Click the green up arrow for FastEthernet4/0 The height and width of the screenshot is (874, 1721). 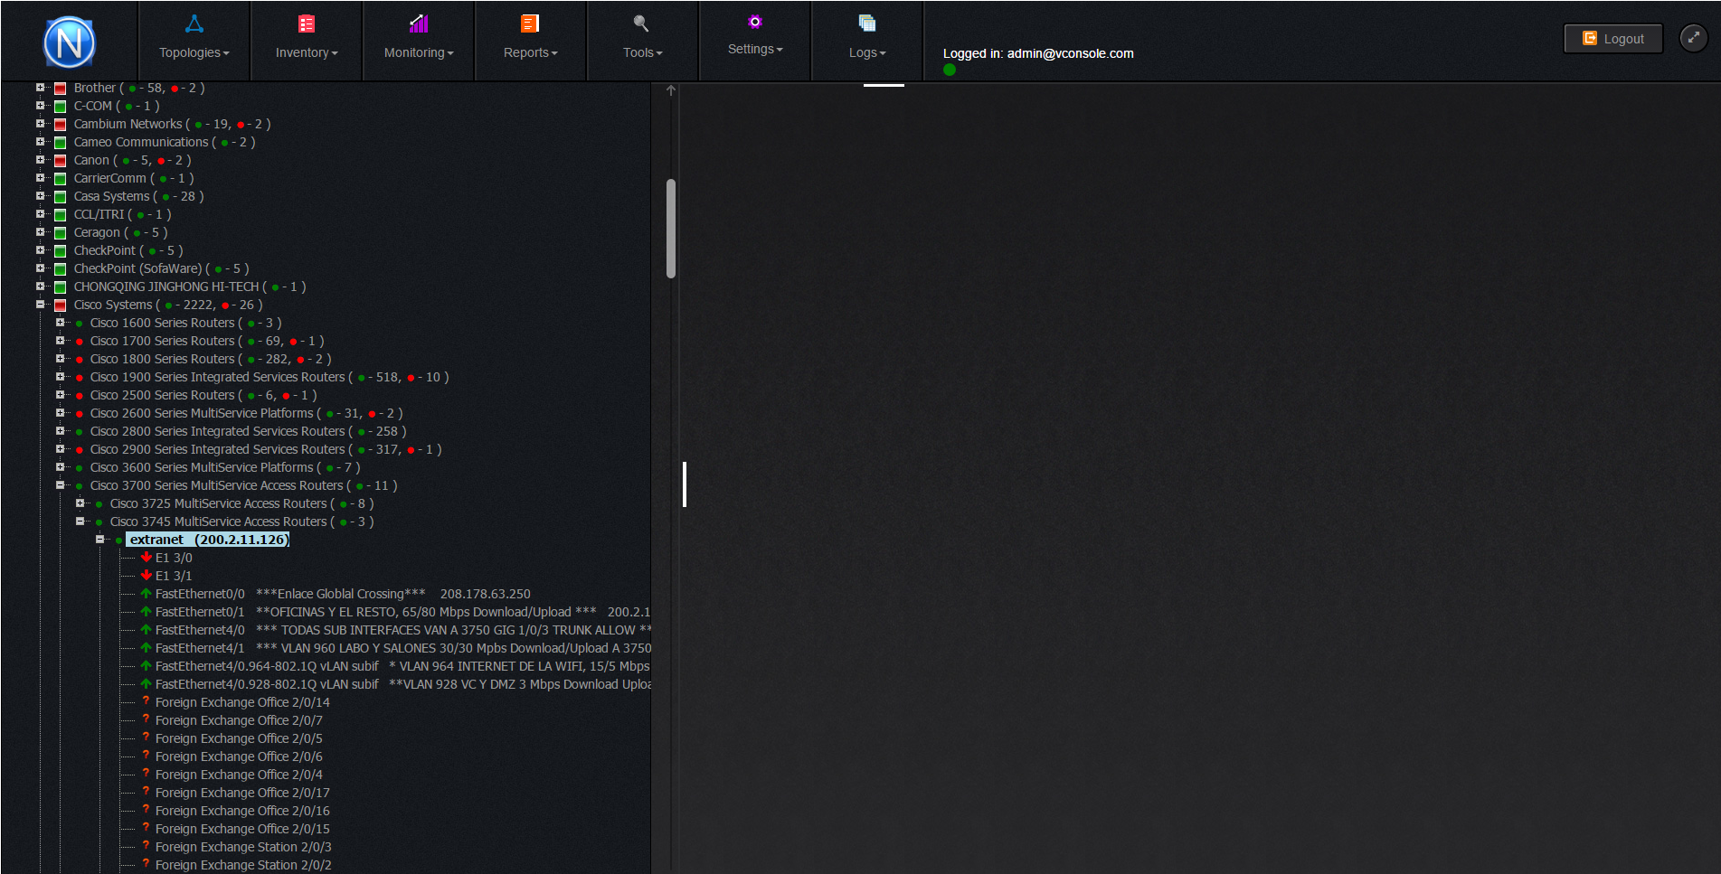click(x=146, y=630)
